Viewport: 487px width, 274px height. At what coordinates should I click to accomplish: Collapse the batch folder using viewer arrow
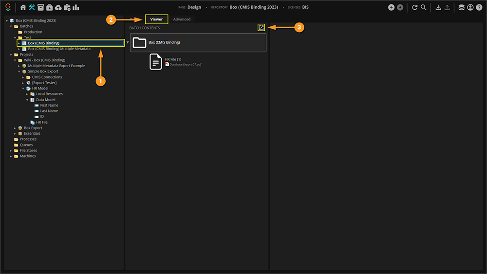click(128, 42)
